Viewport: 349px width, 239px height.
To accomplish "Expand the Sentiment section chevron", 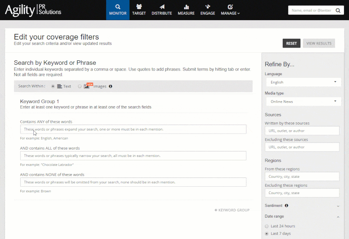I will (x=338, y=206).
